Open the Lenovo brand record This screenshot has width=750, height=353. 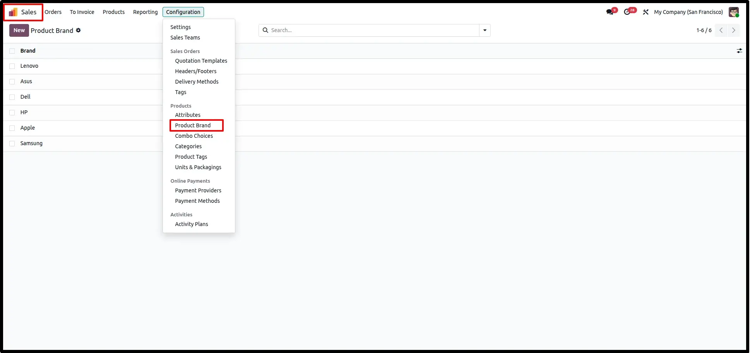(x=29, y=66)
